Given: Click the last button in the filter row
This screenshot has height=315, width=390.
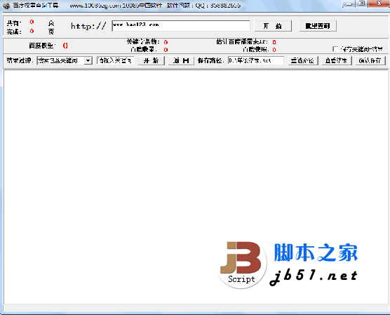Looking at the screenshot, I should [370, 60].
